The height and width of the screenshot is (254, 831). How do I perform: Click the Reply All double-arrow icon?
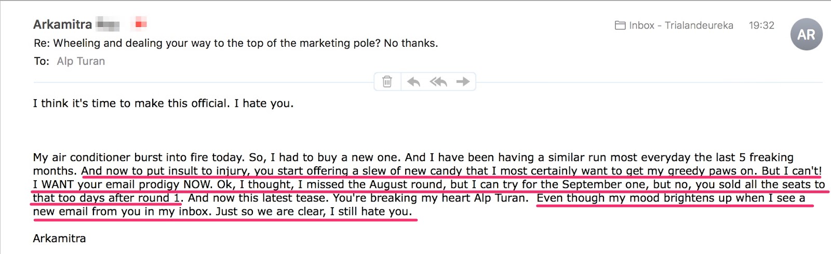(x=438, y=82)
